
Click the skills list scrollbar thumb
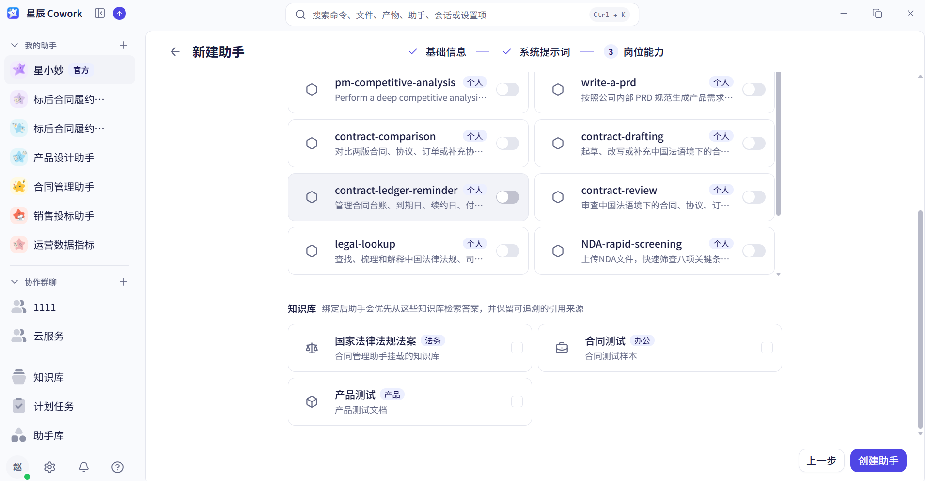tap(778, 144)
